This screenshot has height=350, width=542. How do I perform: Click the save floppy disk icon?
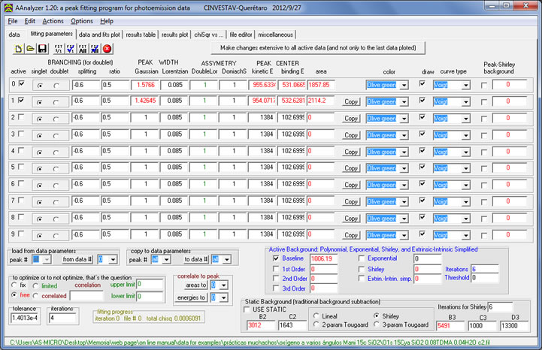click(43, 48)
